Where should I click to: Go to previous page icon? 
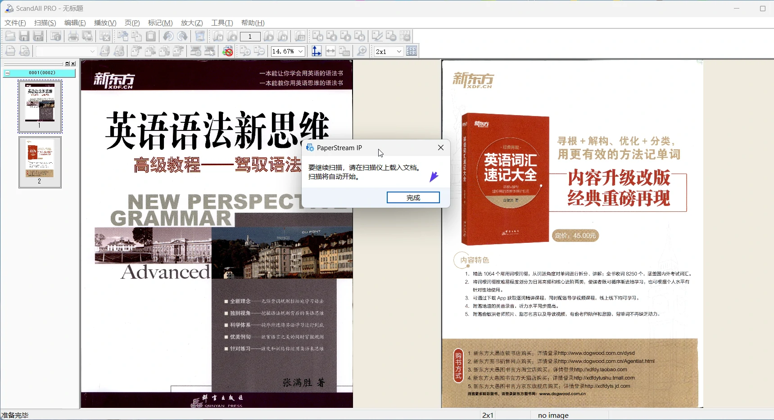pos(232,36)
